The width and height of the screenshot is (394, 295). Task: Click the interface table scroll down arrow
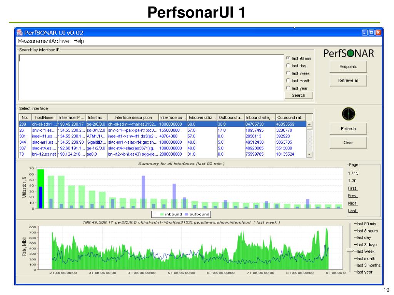tap(309, 154)
